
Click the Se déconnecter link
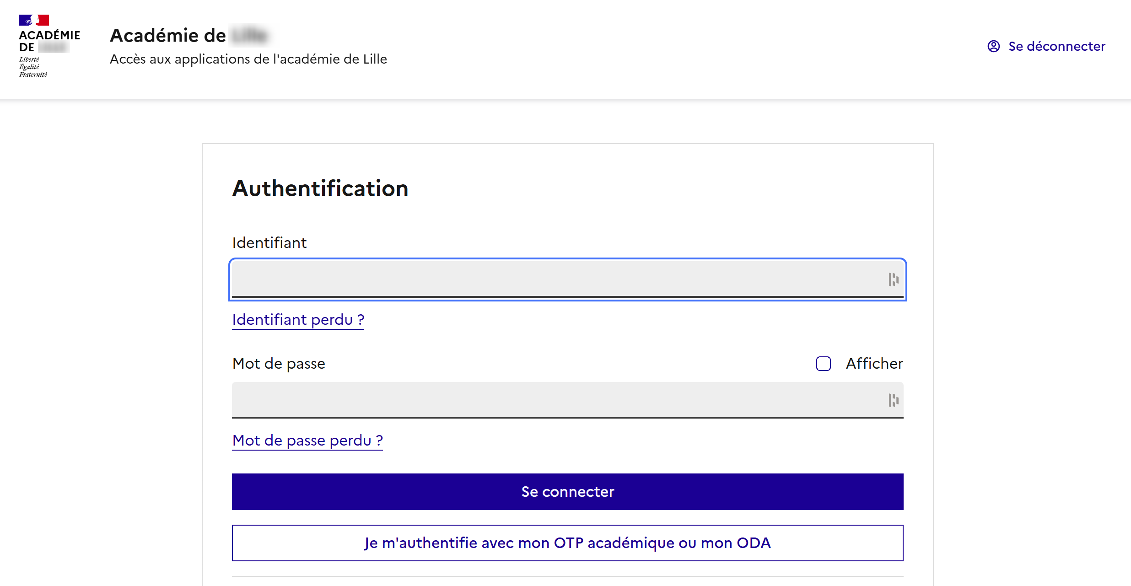point(1057,46)
